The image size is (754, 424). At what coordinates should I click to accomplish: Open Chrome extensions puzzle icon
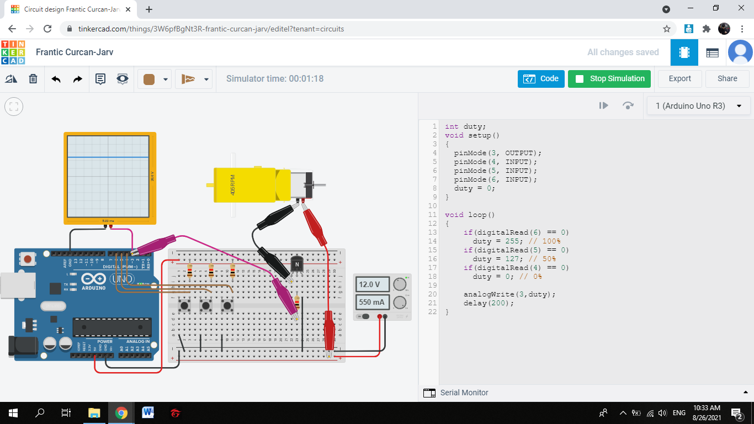click(706, 29)
